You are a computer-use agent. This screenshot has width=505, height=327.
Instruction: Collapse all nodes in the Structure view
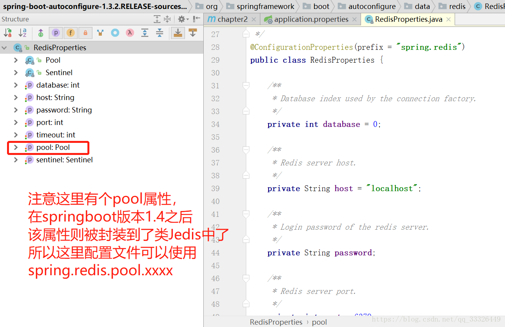click(160, 33)
